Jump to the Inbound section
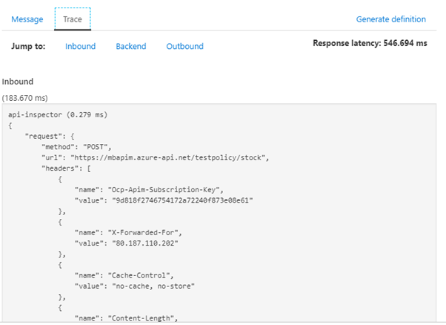The width and height of the screenshot is (446, 325). pos(80,46)
